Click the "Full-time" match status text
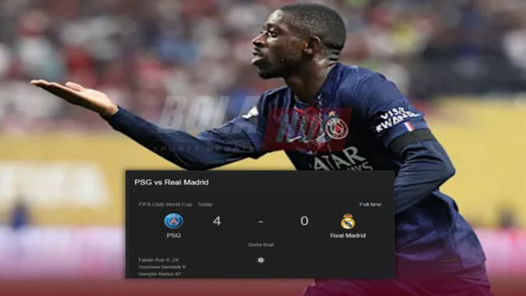This screenshot has width=526, height=296. click(x=370, y=204)
